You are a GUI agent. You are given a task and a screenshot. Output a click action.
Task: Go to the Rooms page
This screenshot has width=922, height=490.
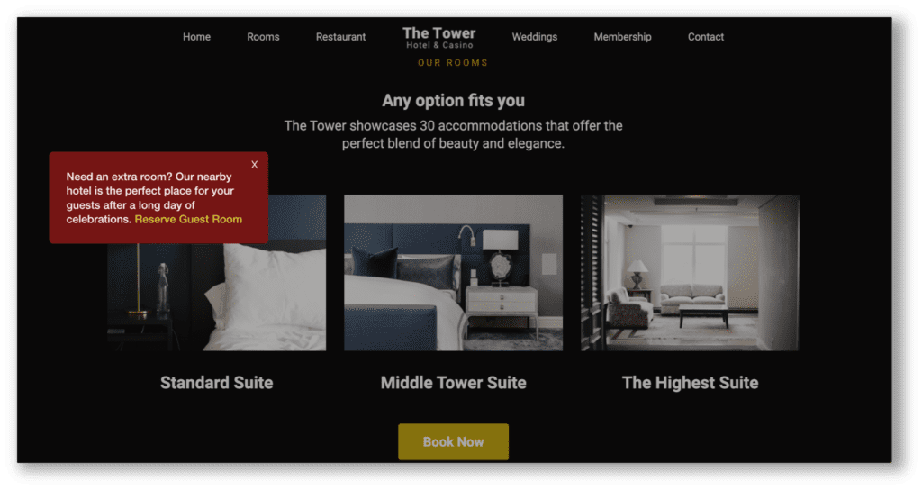(263, 36)
